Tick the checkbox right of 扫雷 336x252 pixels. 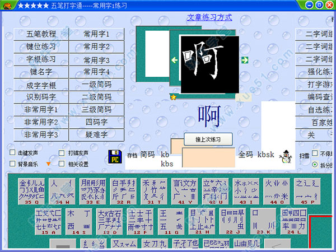315,153
